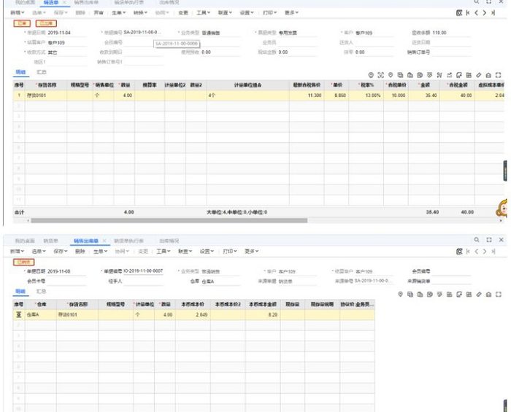Screen dimensions: 511x412
Task: Open 设置 dropdown in 销售出库单 toolbar
Action: (207, 252)
